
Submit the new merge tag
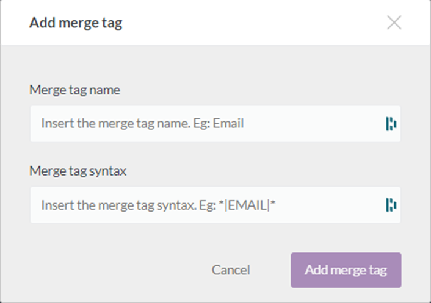(346, 270)
